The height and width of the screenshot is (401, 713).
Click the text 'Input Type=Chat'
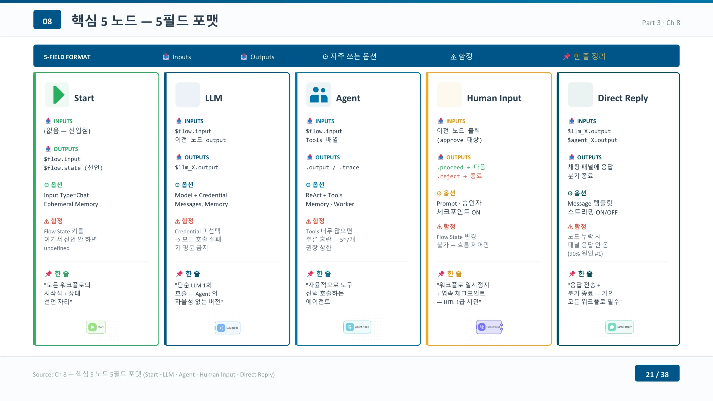[66, 195]
